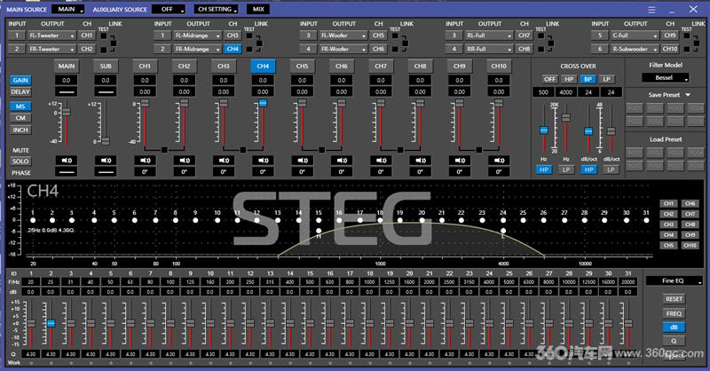Open the AUXILIARY SOURCE dropdown
Viewport: 710px width, 371px height.
tap(169, 9)
